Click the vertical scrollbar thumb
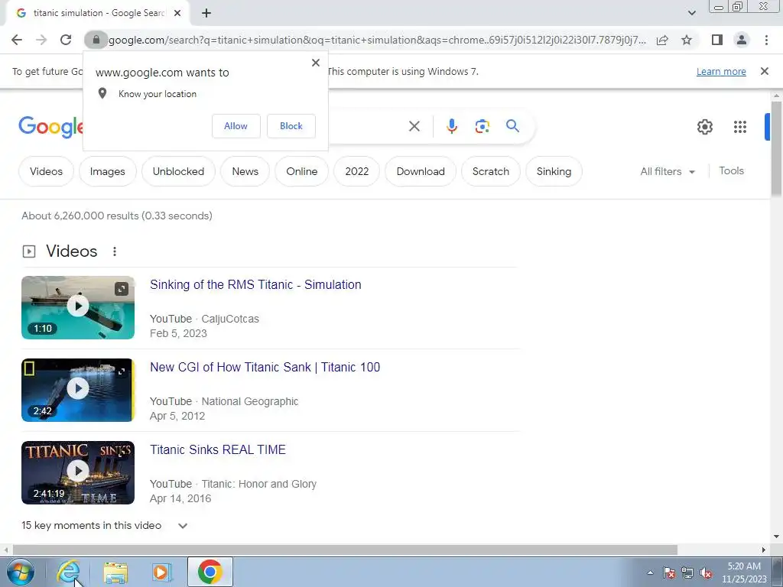This screenshot has height=587, width=783. [776, 149]
